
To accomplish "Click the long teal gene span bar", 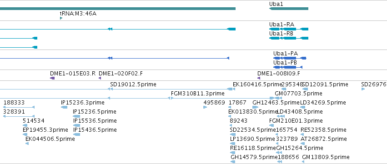I will point(118,9).
